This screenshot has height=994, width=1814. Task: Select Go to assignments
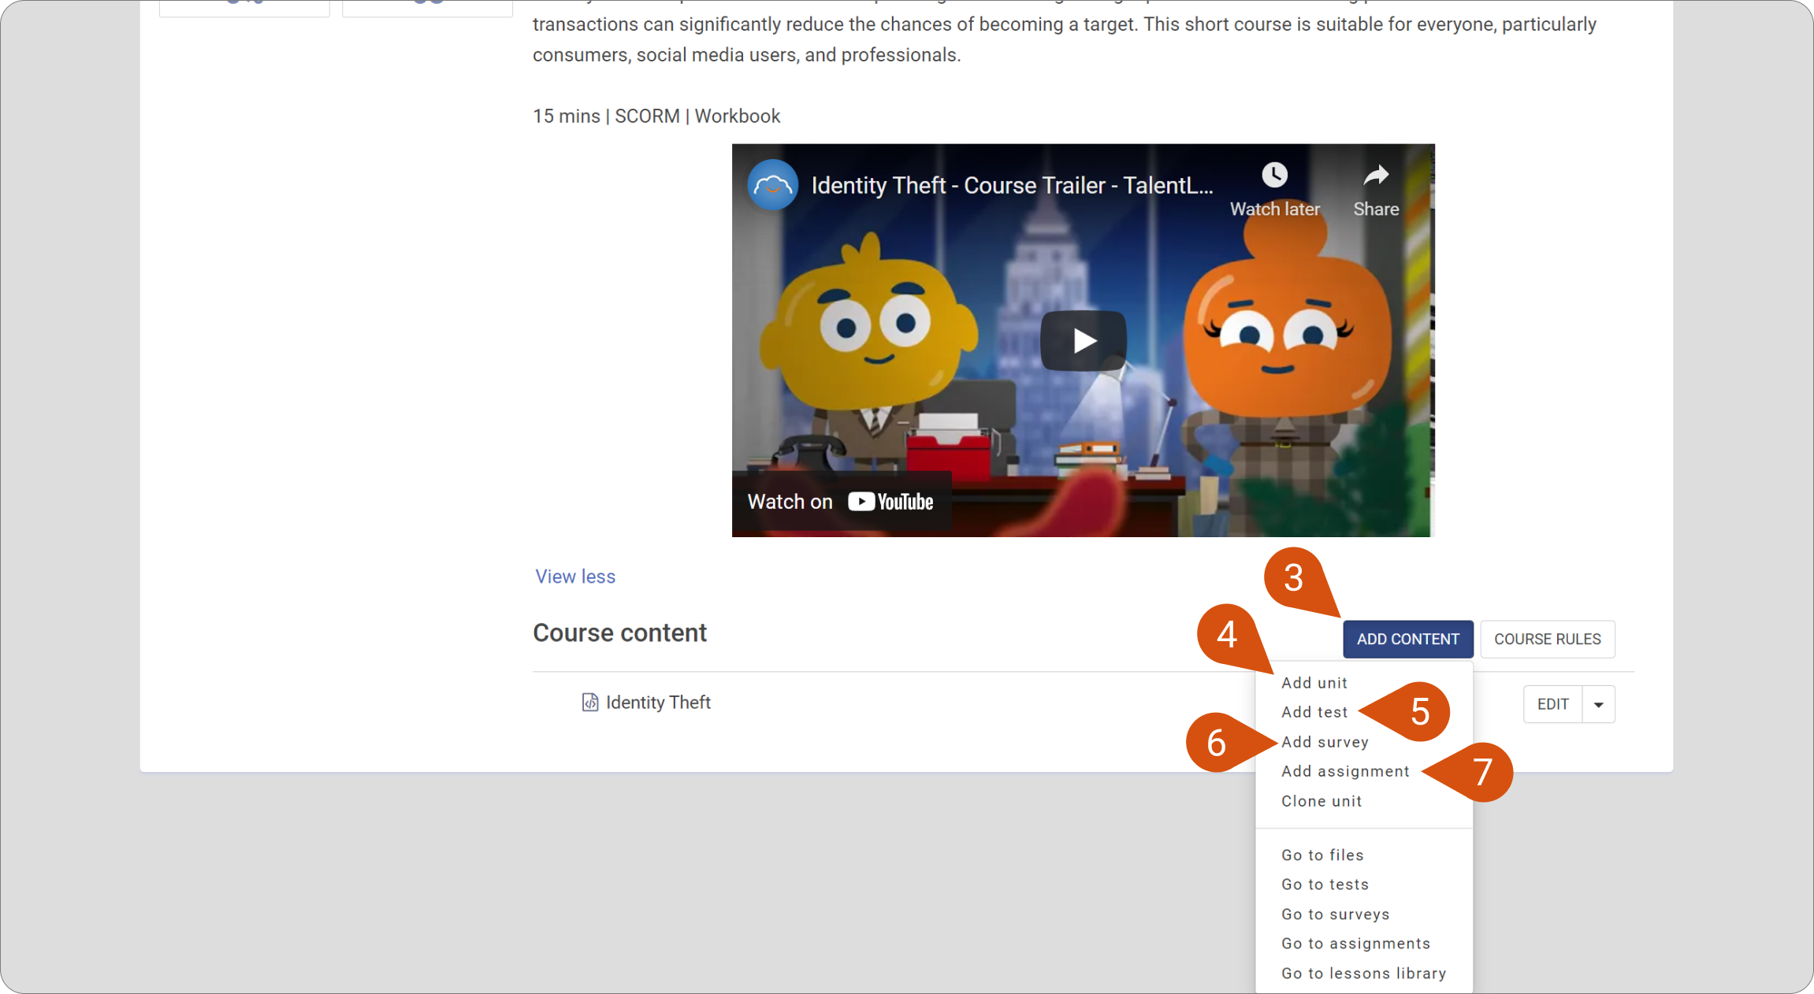point(1355,944)
